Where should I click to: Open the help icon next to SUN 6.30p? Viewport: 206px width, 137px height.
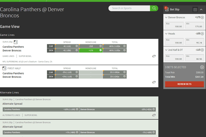(x=16, y=42)
